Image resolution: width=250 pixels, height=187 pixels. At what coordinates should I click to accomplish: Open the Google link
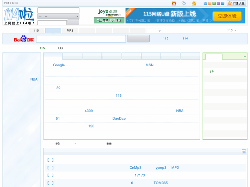[x=59, y=65]
